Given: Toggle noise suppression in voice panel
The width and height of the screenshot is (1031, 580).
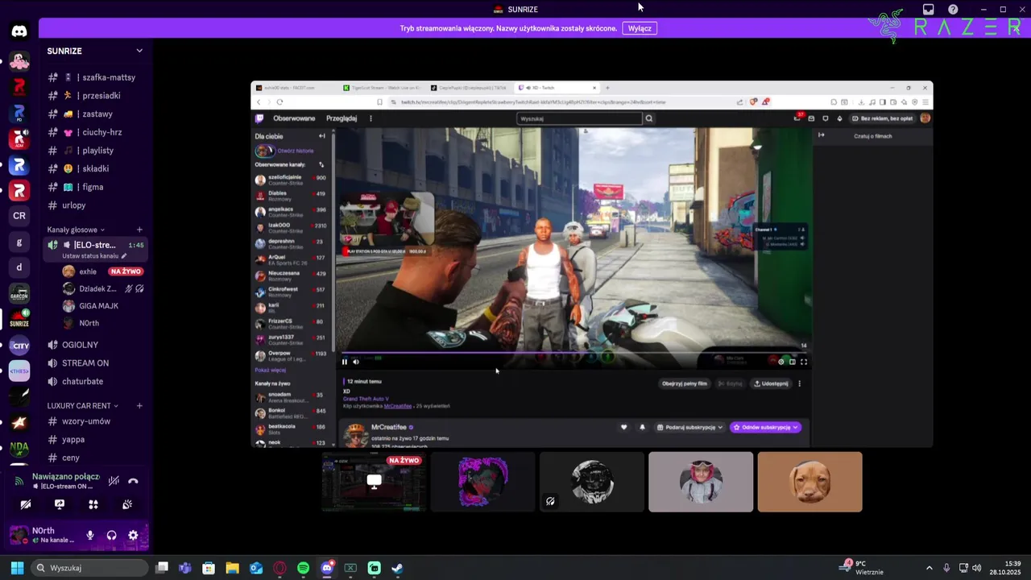Looking at the screenshot, I should (114, 481).
